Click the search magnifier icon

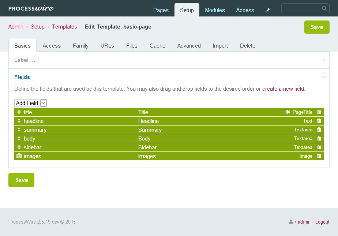[x=324, y=8]
